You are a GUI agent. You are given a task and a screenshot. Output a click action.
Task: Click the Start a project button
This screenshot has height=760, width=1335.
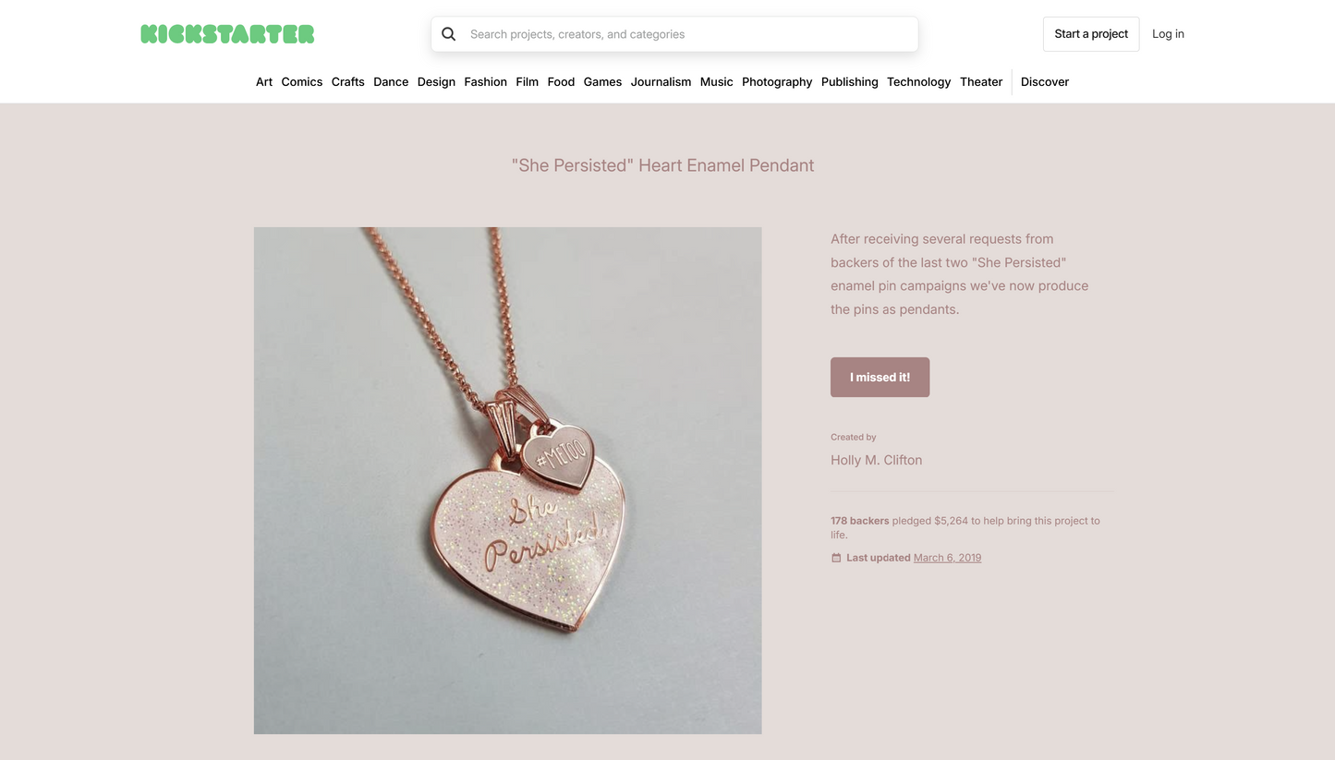point(1090,33)
